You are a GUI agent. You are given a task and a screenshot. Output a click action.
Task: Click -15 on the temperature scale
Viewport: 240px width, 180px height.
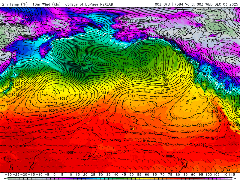pos(31,175)
